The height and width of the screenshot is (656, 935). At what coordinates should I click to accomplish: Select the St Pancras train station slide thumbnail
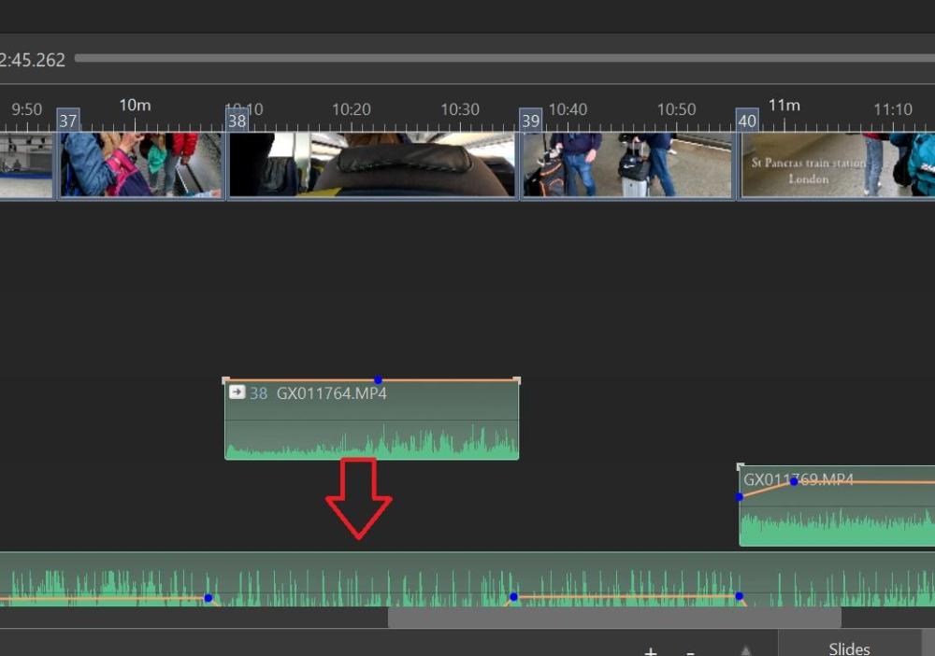click(x=836, y=165)
